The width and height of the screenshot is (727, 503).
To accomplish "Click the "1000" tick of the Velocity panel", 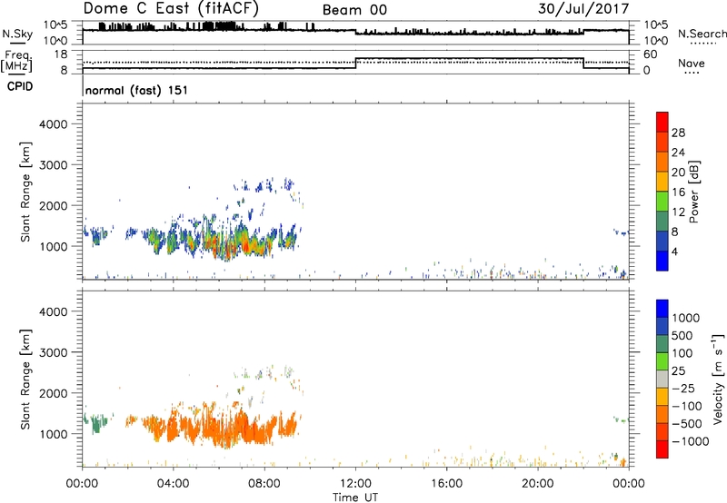I will pos(53,434).
